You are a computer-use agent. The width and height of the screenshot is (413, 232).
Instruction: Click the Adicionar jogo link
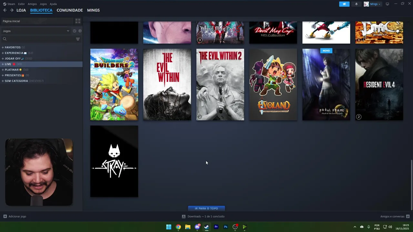pyautogui.click(x=17, y=217)
